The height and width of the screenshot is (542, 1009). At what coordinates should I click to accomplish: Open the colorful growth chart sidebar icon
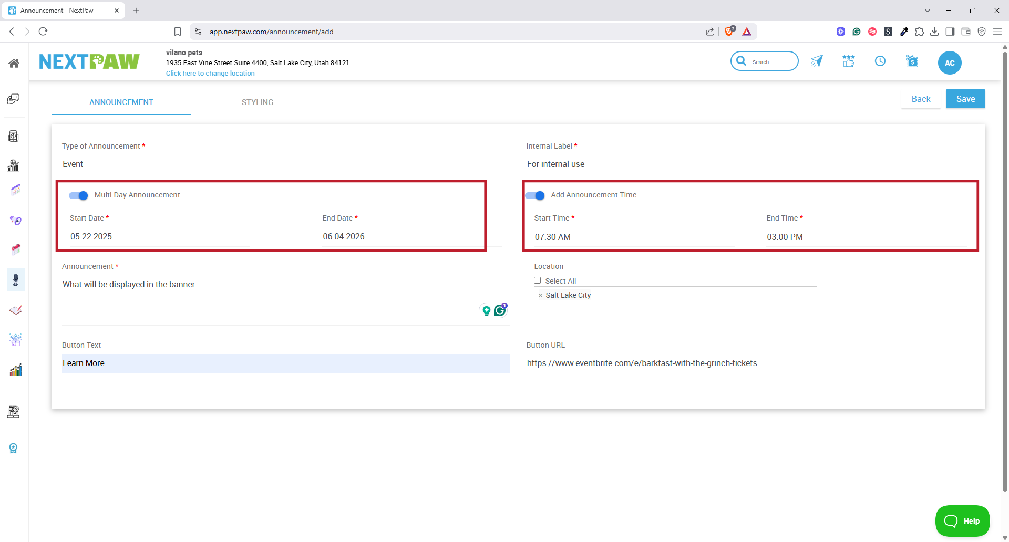(16, 370)
